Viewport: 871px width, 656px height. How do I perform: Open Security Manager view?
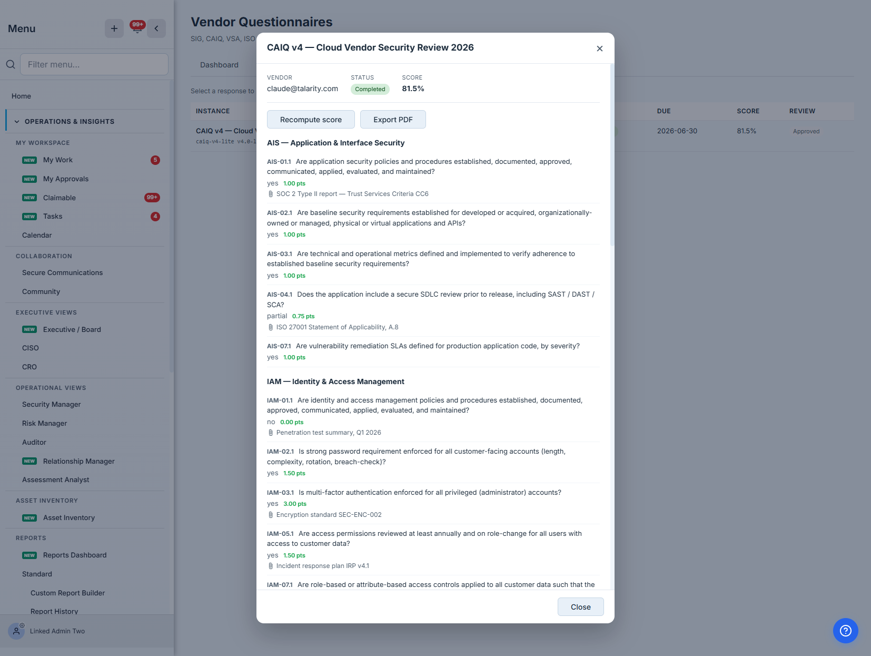(x=52, y=405)
